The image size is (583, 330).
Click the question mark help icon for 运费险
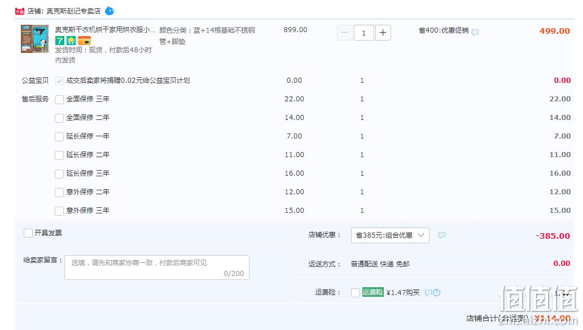click(437, 292)
